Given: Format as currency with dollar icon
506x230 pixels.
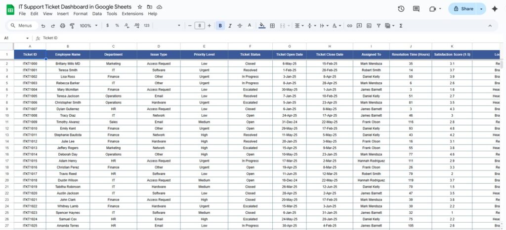Looking at the screenshot, I should point(107,26).
